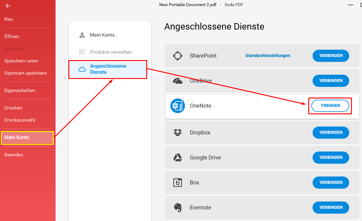This screenshot has height=221, width=362.
Task: Click the Angeschlossene Dienste page heading
Action: point(214,27)
